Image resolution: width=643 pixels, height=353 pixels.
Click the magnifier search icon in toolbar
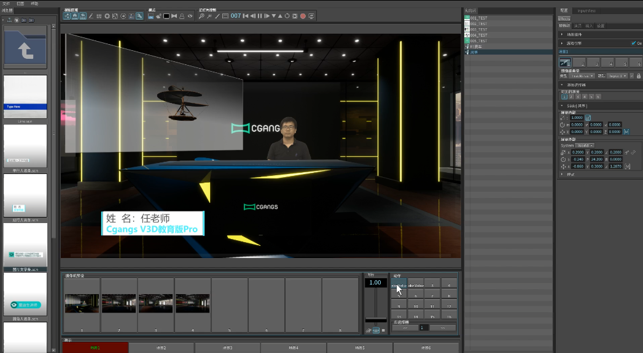point(201,16)
